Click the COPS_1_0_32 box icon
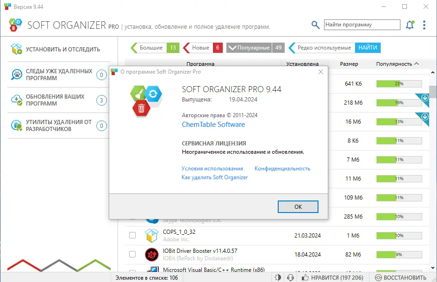437x282 pixels. pos(152,235)
